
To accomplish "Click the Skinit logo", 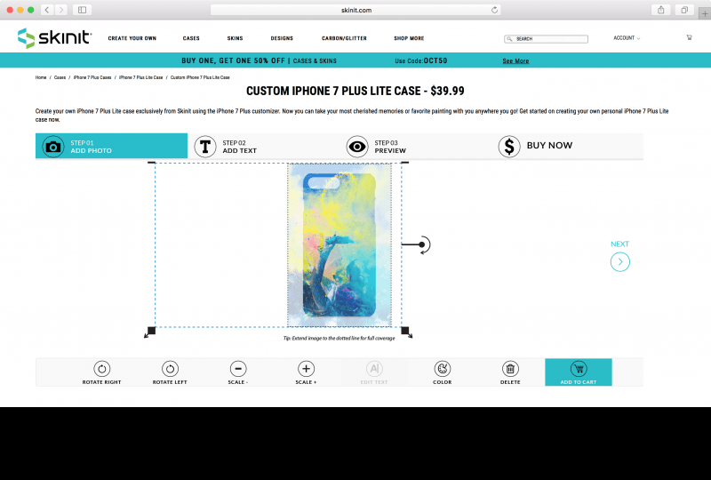I will (54, 37).
